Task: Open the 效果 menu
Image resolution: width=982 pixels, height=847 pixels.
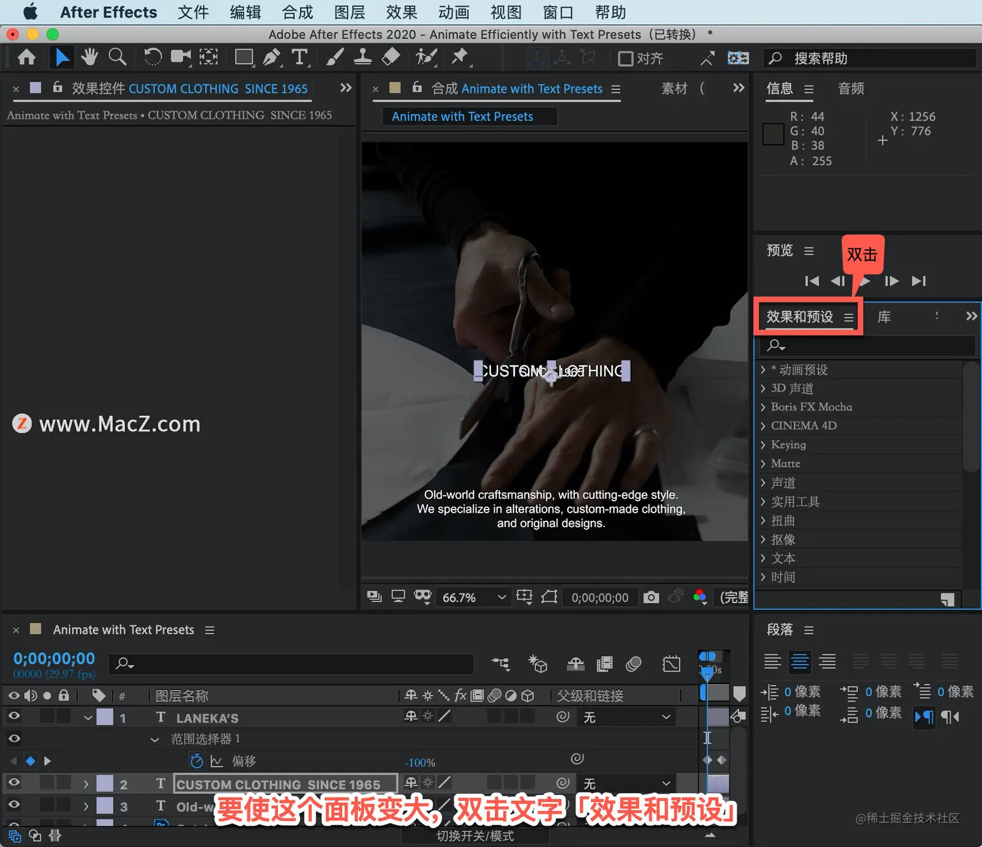Action: tap(401, 12)
